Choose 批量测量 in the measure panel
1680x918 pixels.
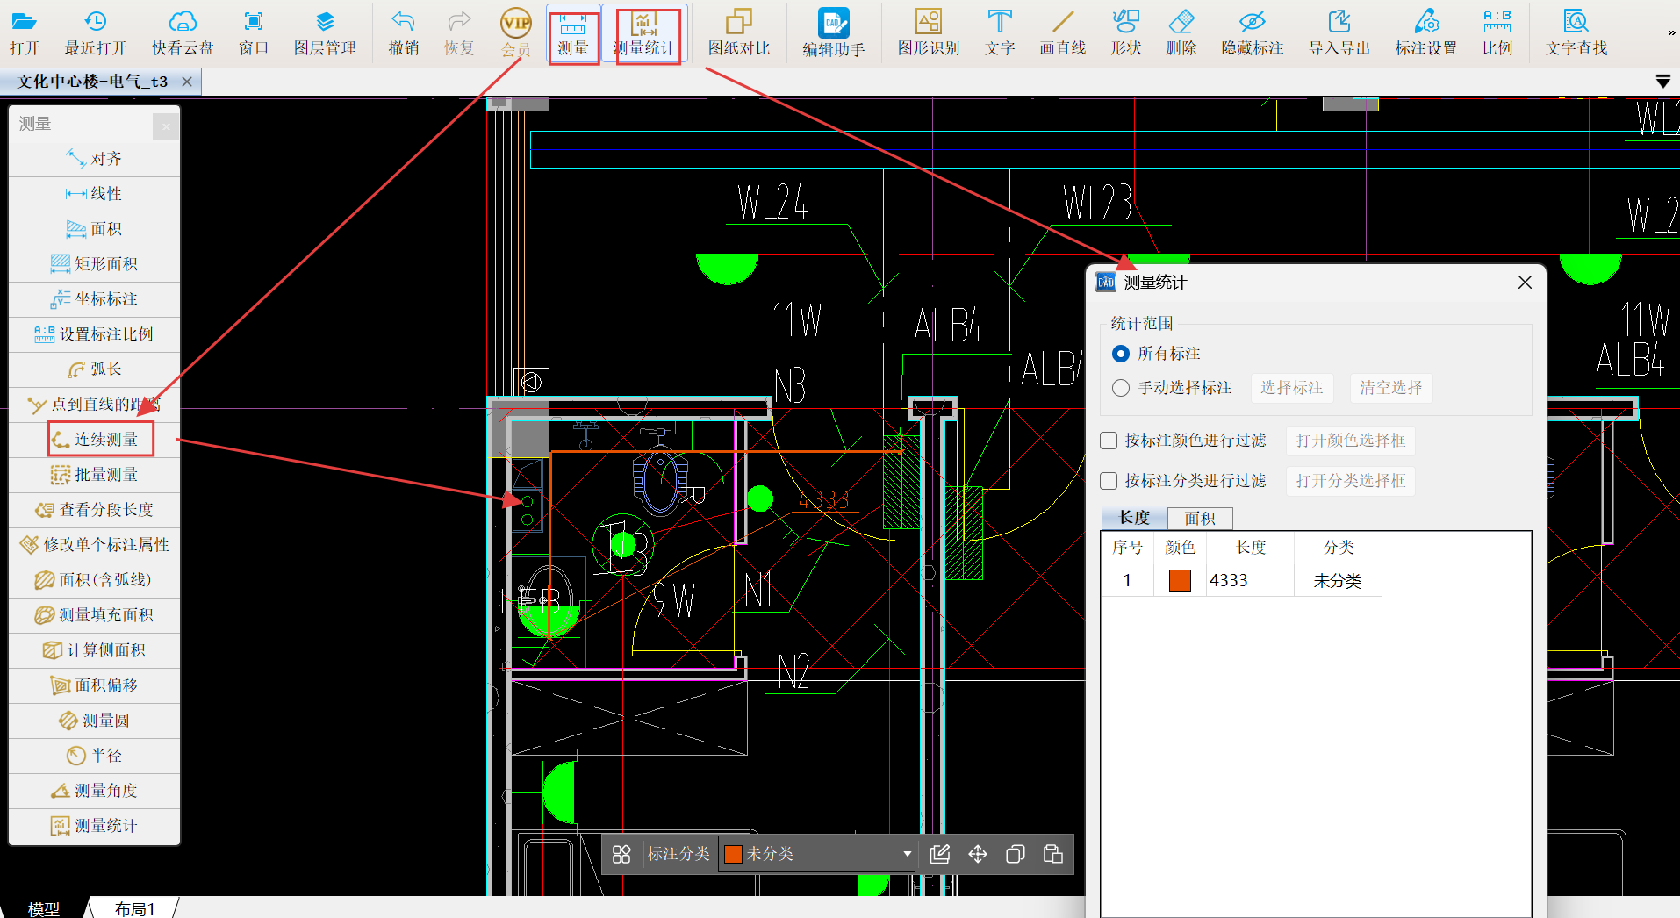coord(95,475)
